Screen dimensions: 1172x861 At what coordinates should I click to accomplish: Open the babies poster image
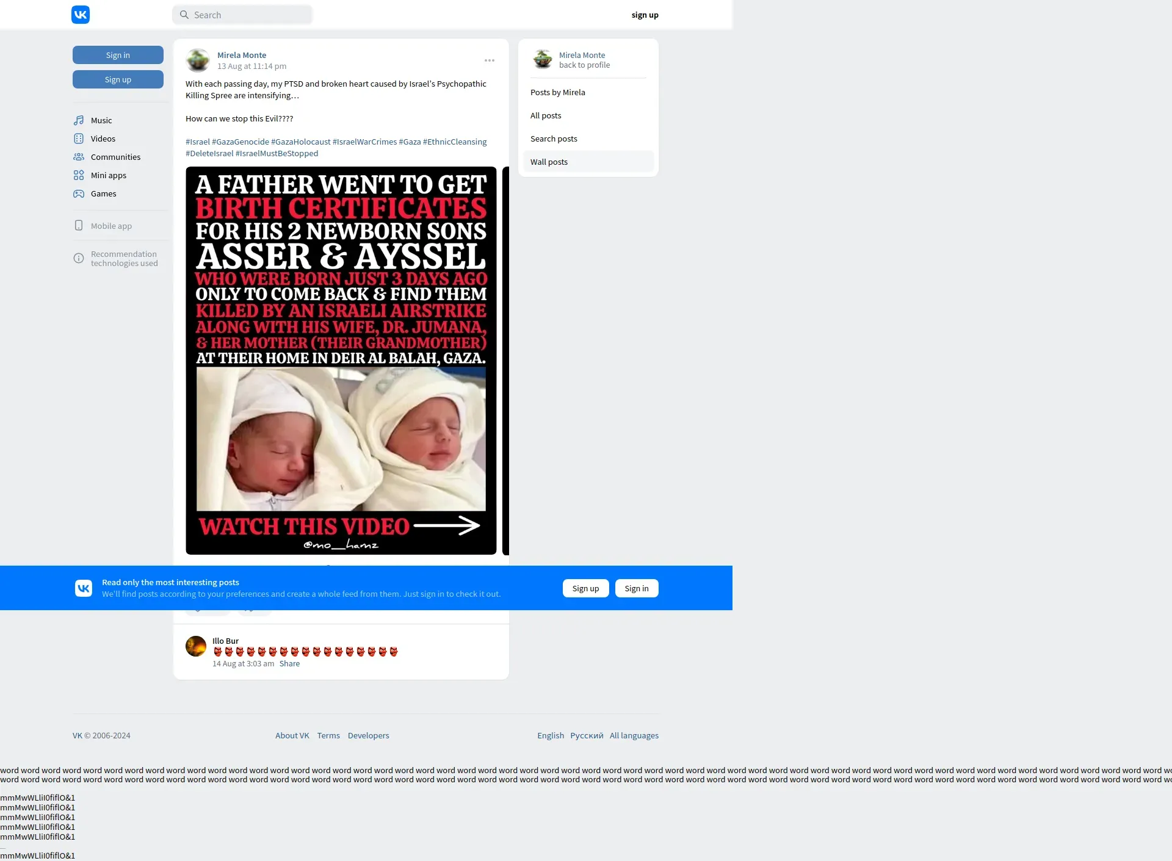[341, 360]
